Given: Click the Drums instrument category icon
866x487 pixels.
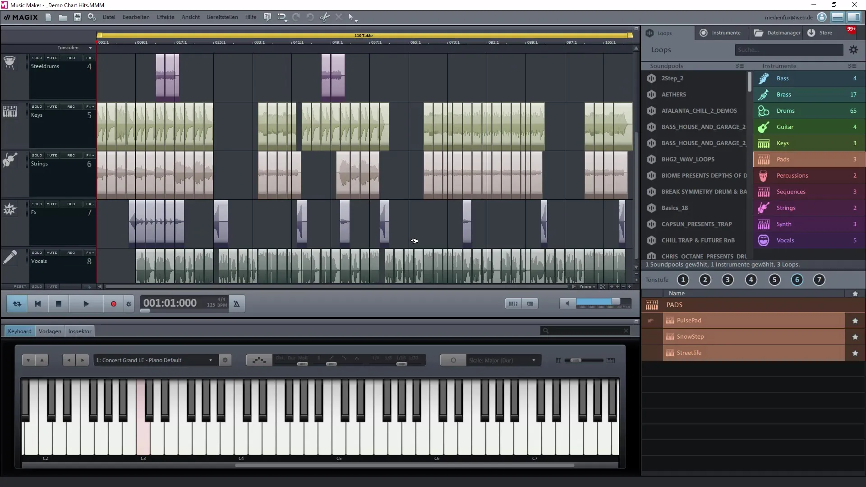Looking at the screenshot, I should coord(763,111).
